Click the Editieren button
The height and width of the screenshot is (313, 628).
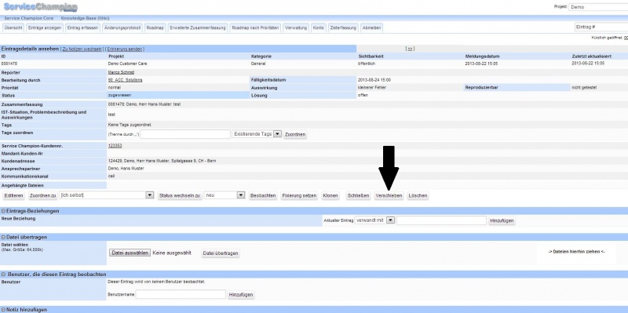13,196
